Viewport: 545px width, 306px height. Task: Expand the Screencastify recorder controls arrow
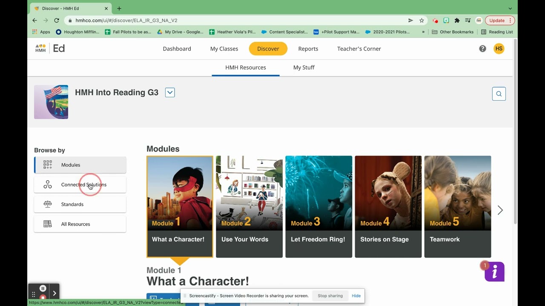[x=54, y=293]
